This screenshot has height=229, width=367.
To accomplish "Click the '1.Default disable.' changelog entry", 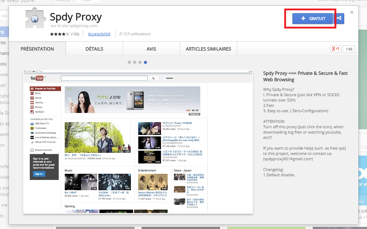I will tap(279, 175).
